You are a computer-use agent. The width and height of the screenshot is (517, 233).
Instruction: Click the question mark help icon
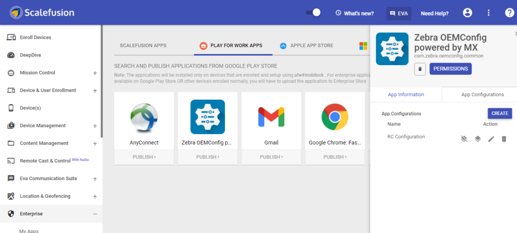(509, 13)
